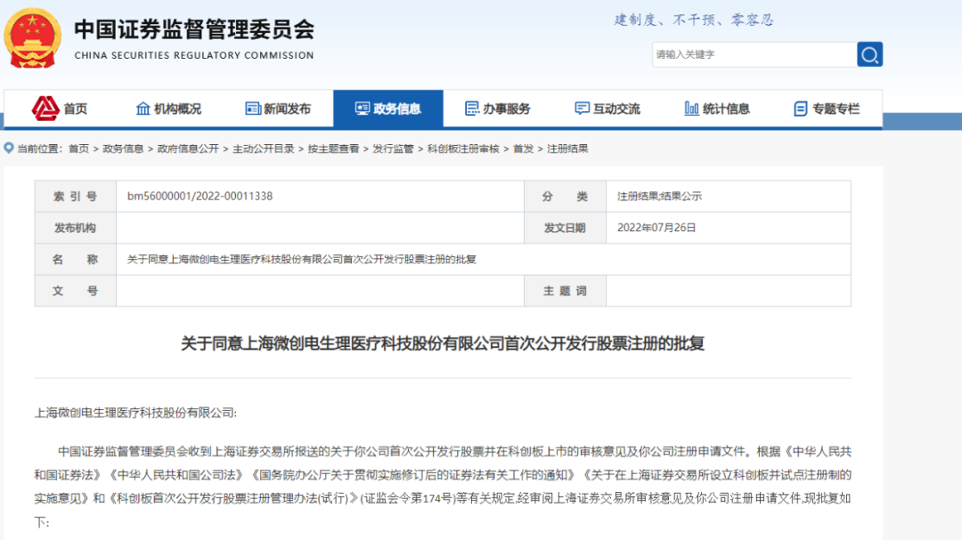Follow the 注册结果 breadcrumb link

tap(567, 149)
